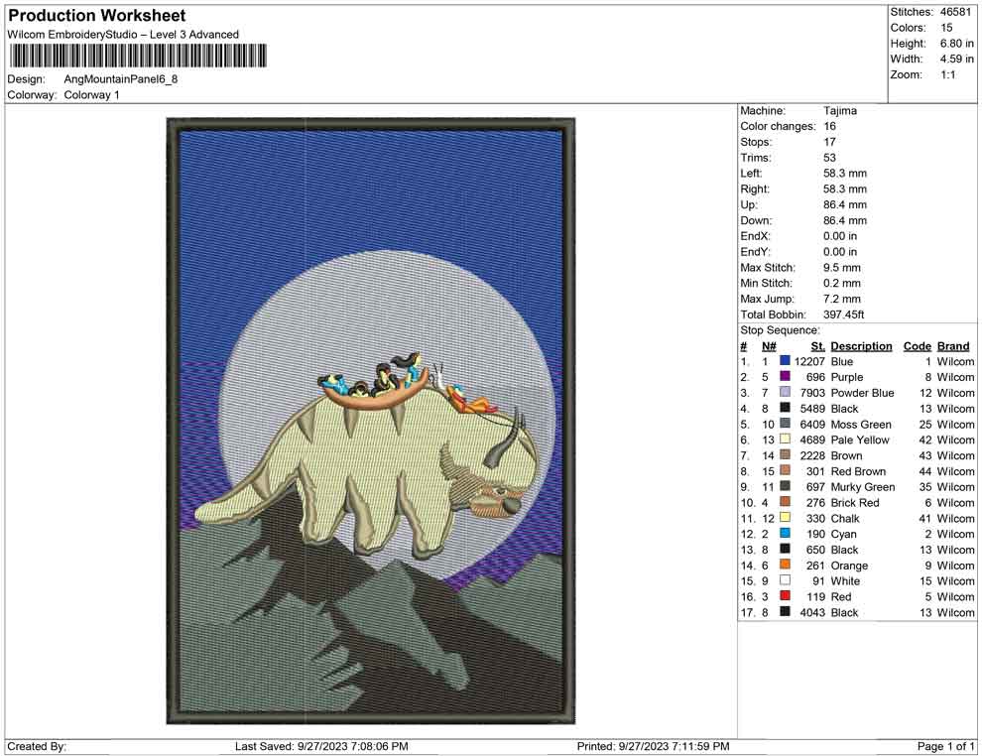This screenshot has width=982, height=756.
Task: Click the 'Description' column header
Action: coord(861,345)
